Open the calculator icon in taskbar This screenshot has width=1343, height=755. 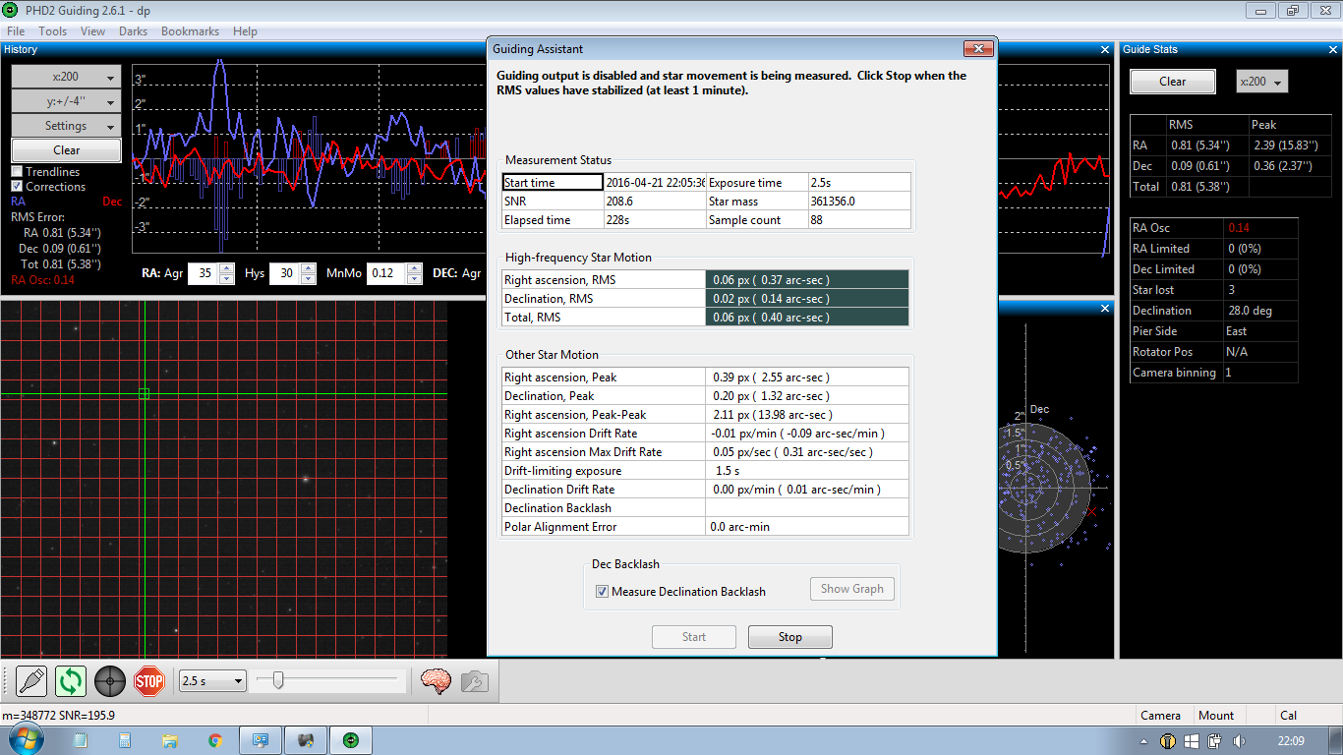[x=125, y=740]
